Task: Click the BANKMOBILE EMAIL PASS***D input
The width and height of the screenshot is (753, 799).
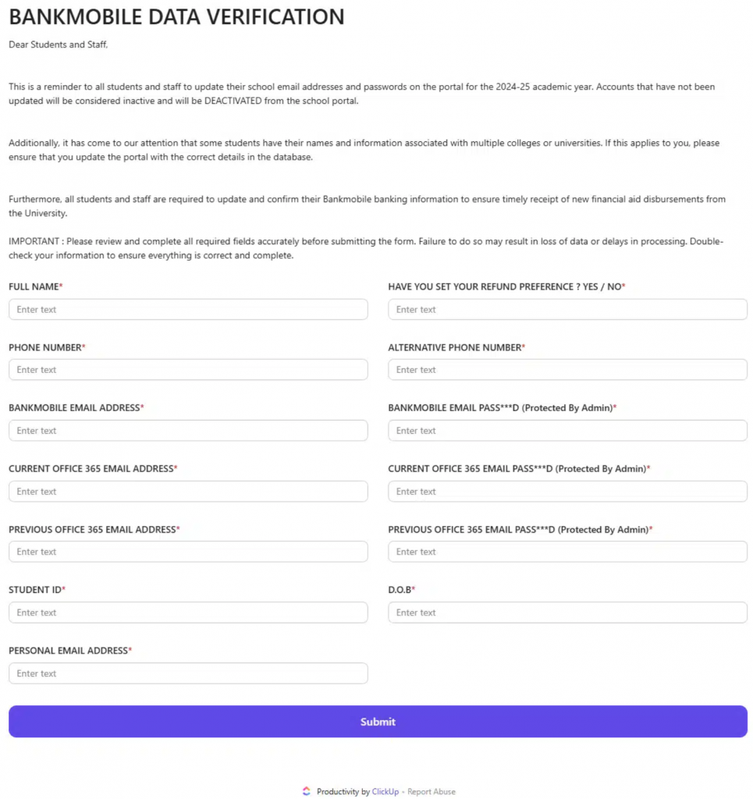Action: [567, 430]
